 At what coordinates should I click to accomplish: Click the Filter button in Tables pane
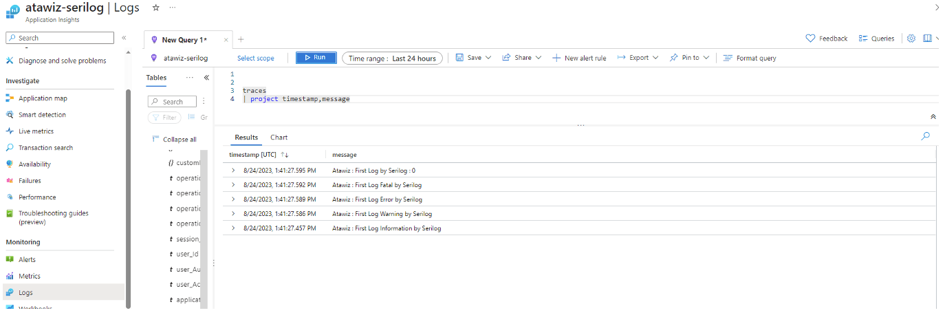(x=164, y=118)
